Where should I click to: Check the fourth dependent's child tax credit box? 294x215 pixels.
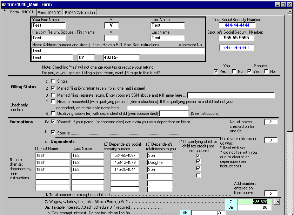198,175
